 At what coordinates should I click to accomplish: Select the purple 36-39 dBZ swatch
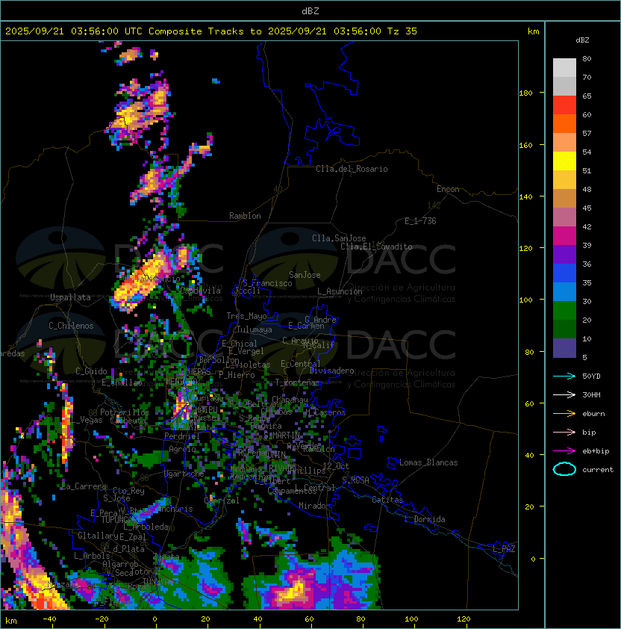(564, 254)
